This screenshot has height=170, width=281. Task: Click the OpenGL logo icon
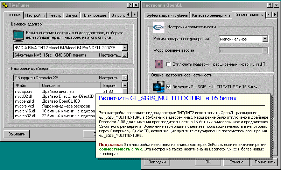[x=159, y=27]
